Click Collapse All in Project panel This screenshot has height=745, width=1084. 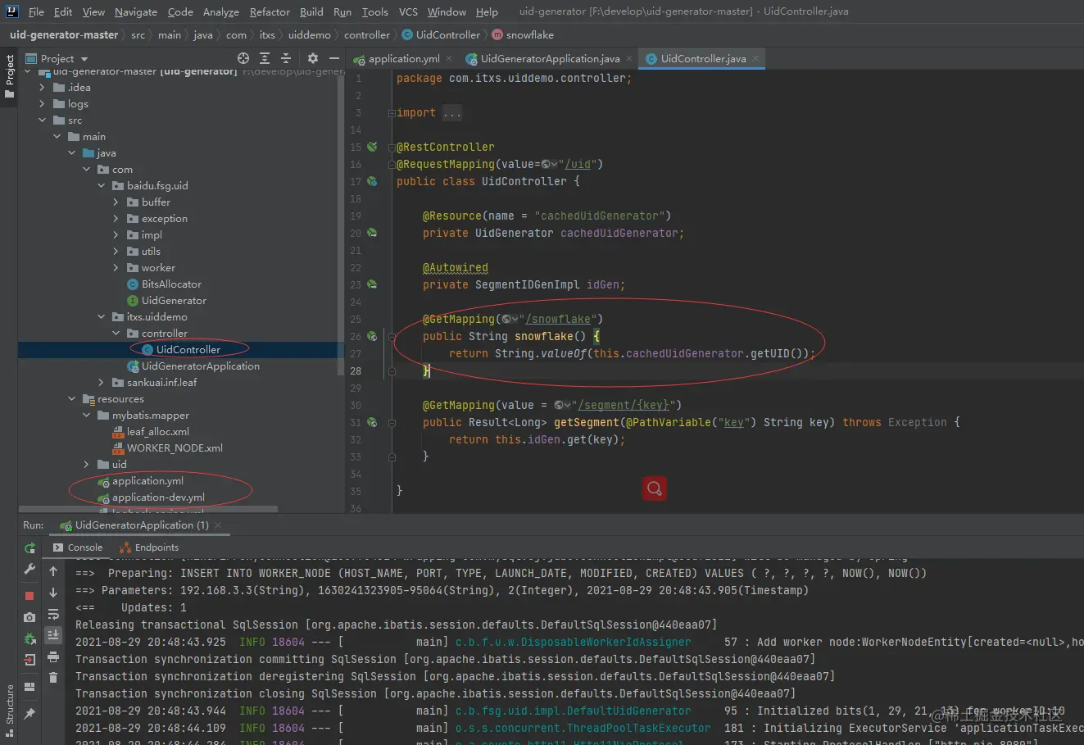pyautogui.click(x=286, y=58)
